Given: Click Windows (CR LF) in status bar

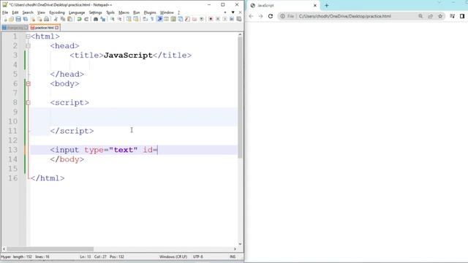Looking at the screenshot, I should tap(173, 256).
